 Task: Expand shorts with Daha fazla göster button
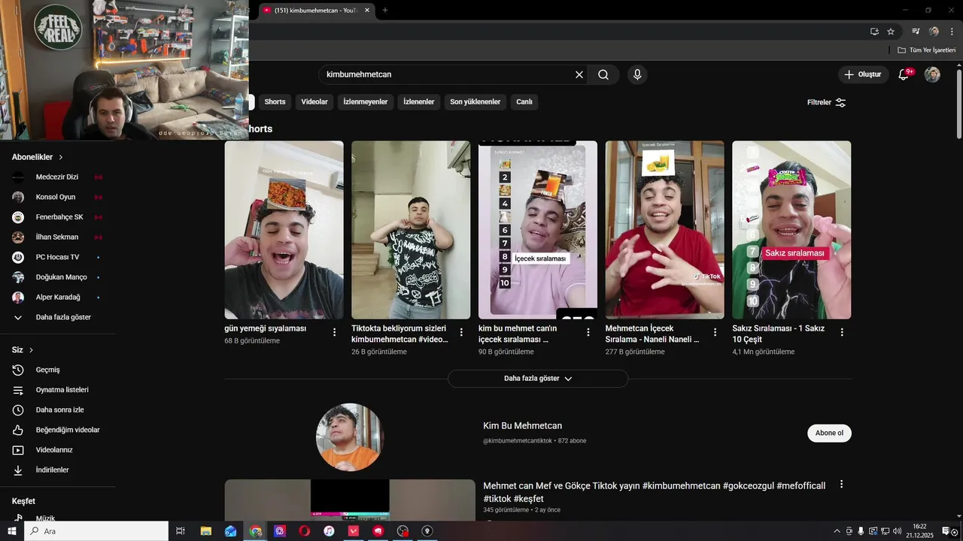coord(538,379)
